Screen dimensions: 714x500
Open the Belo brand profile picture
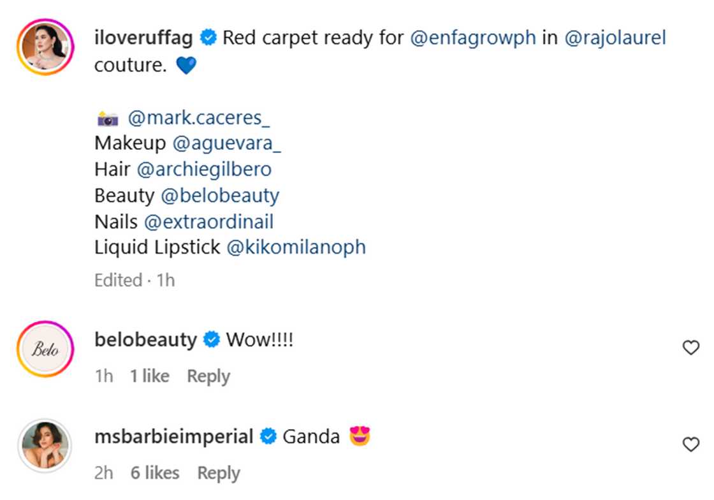[45, 349]
